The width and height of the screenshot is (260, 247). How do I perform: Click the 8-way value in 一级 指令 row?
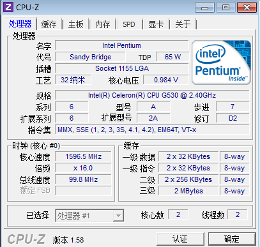coord(234,168)
